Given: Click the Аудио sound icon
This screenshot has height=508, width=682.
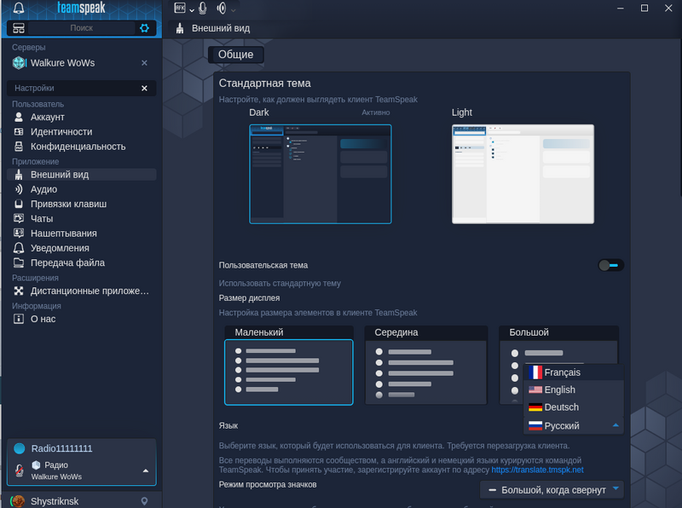Looking at the screenshot, I should [x=19, y=189].
